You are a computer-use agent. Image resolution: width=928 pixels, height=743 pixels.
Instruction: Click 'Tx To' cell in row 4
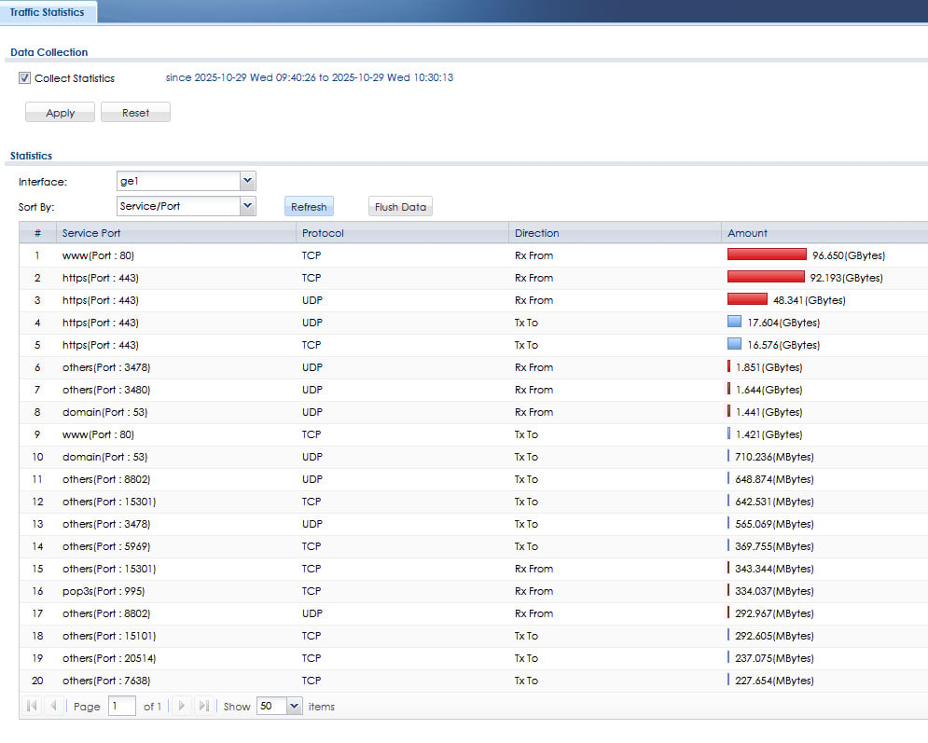[x=526, y=323]
